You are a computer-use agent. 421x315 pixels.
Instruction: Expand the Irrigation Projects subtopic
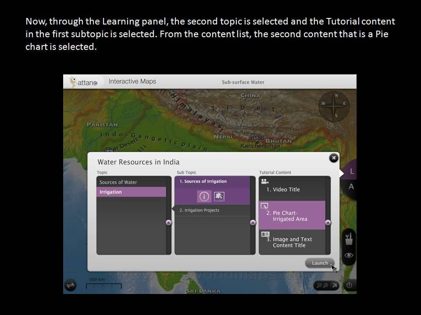pyautogui.click(x=212, y=210)
